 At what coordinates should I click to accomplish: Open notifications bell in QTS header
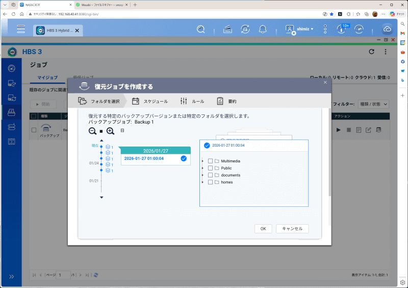(263, 29)
